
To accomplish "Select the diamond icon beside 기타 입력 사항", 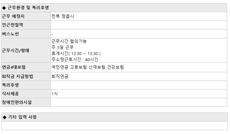I will point(4,117).
